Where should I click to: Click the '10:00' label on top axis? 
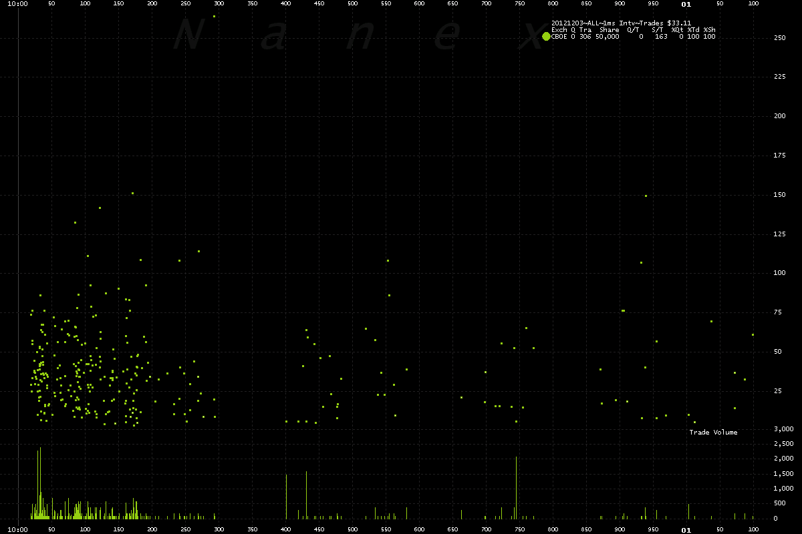pyautogui.click(x=19, y=4)
